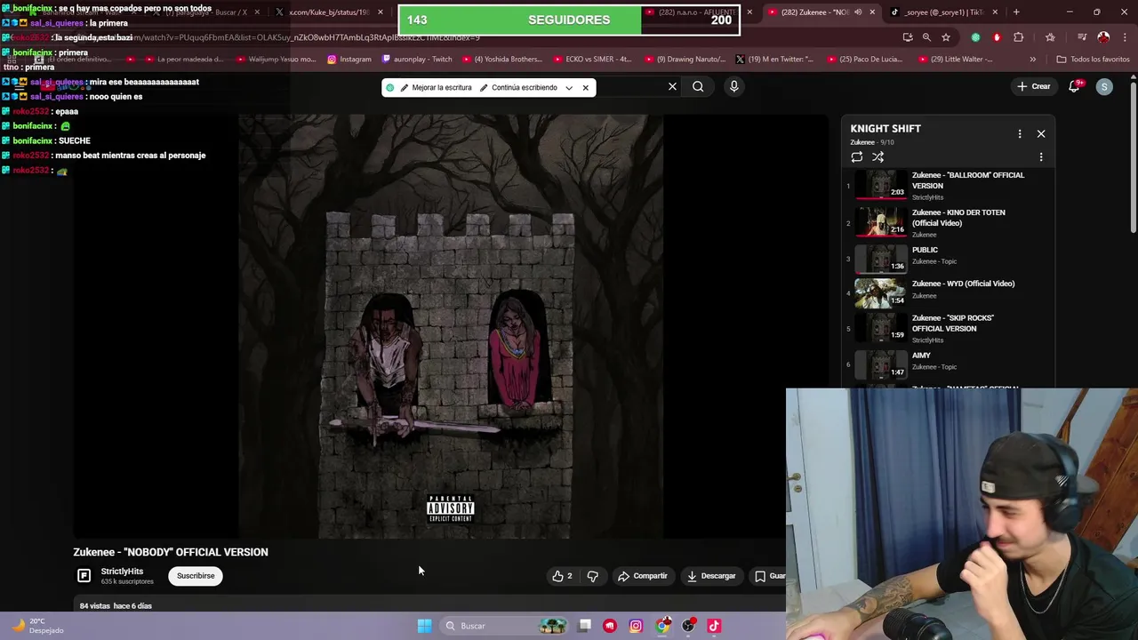
Task: Open ECKO vs SIMER bookmark
Action: tap(593, 60)
